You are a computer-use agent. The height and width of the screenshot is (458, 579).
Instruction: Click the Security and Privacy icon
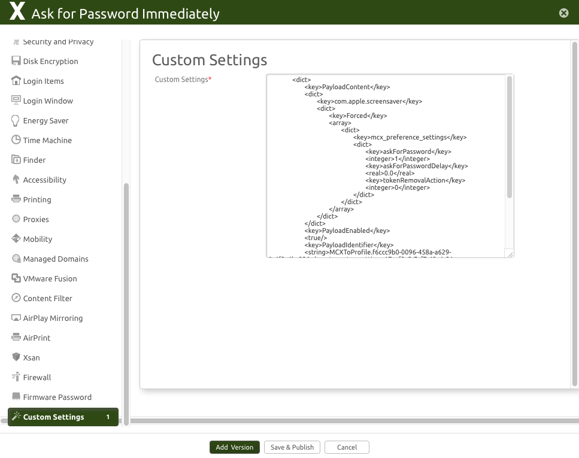click(x=16, y=42)
